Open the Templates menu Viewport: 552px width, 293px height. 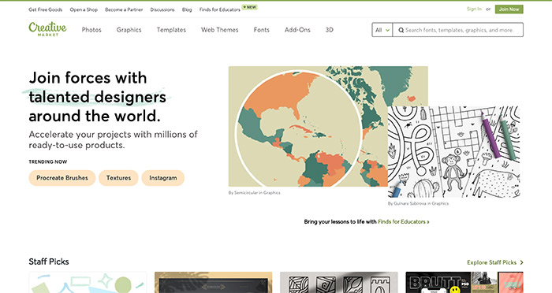tap(171, 30)
